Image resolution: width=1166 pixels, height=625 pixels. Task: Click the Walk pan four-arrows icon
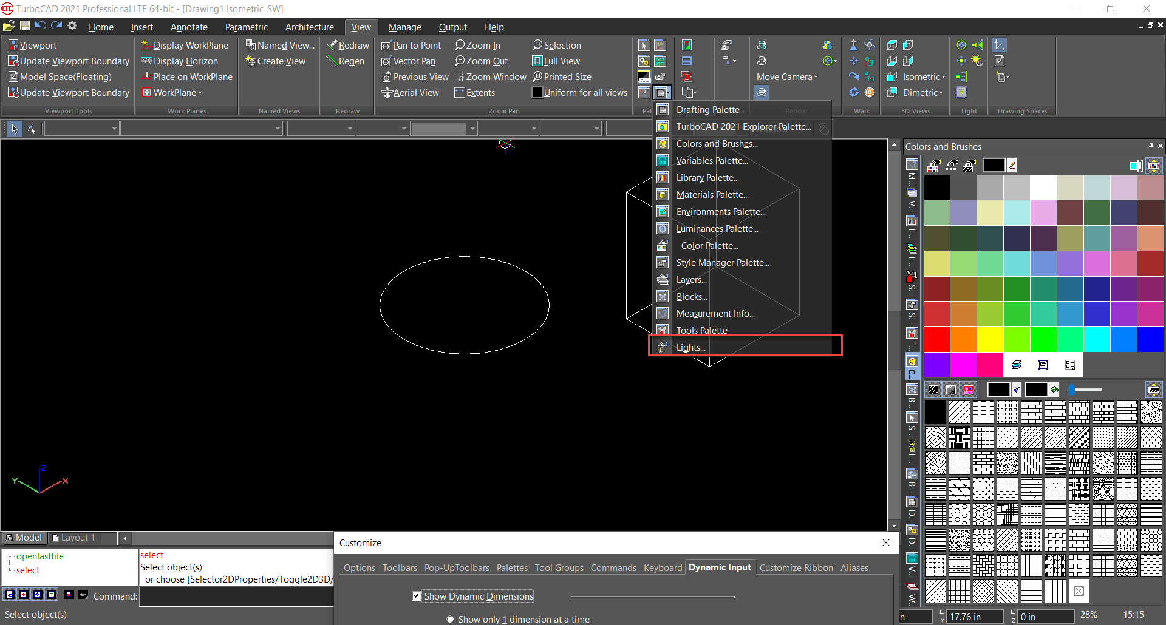tap(853, 61)
